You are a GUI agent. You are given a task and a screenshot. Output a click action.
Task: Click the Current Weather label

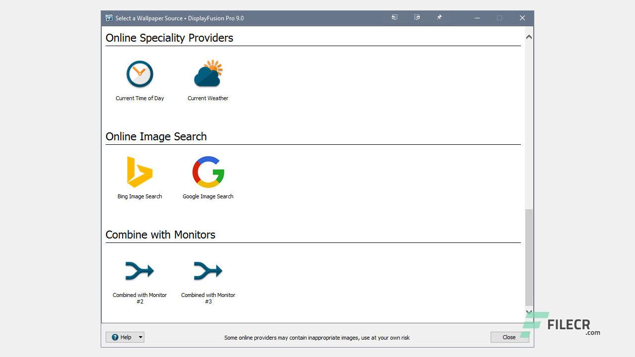(x=208, y=98)
